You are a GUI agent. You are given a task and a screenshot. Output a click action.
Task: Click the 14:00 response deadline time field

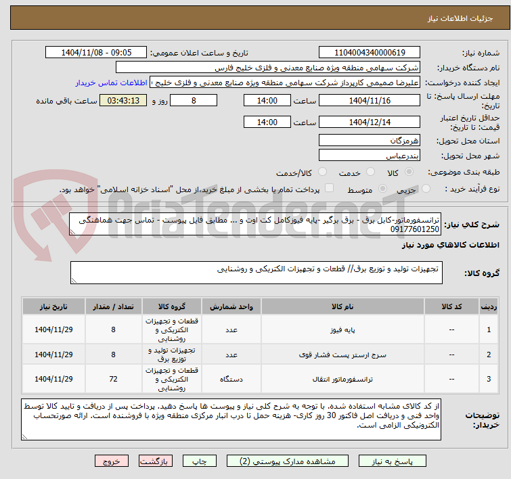[267, 100]
